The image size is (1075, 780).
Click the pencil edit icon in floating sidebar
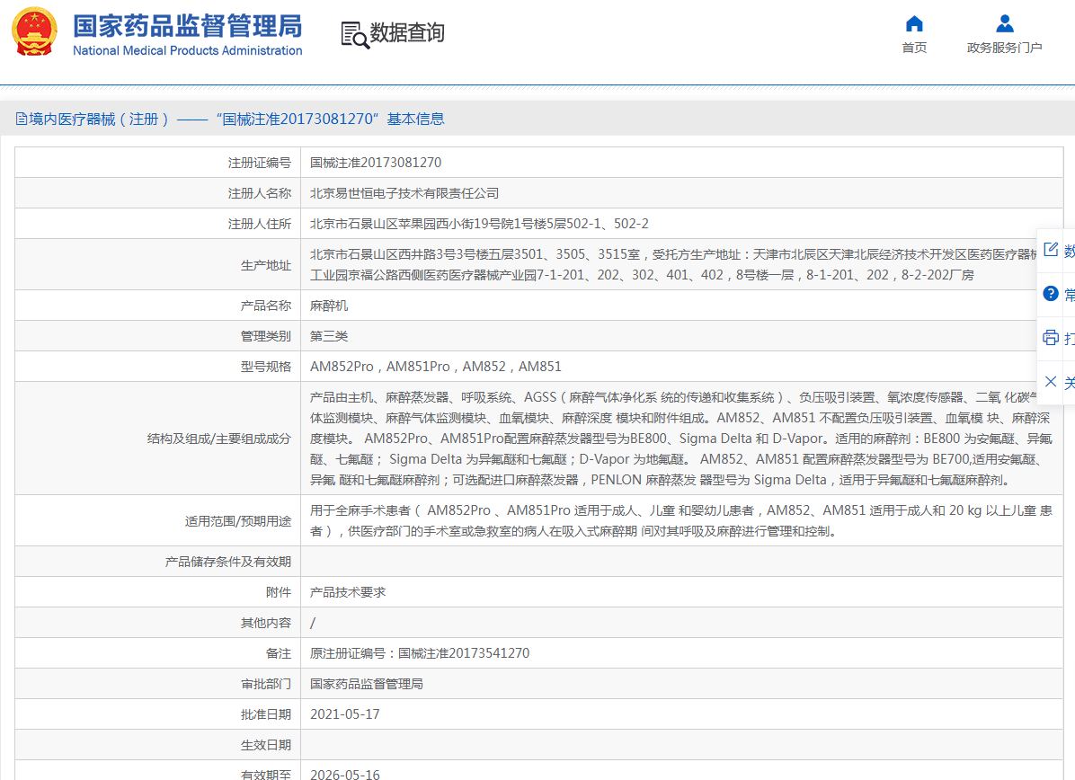coord(1050,250)
